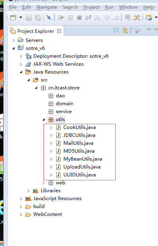Screen dimensions: 158x246
Task: Click the Disconnect debug icon
Action: click(x=88, y=17)
